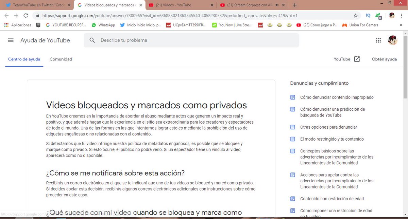
Task: Open the Epic Games bookmark icon
Action: pyautogui.click(x=38, y=25)
